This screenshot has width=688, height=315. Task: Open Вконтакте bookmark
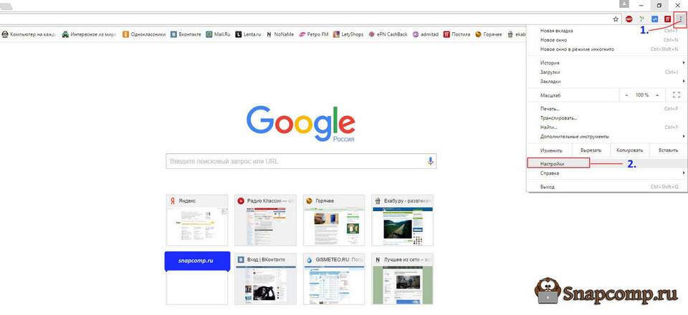tap(186, 34)
